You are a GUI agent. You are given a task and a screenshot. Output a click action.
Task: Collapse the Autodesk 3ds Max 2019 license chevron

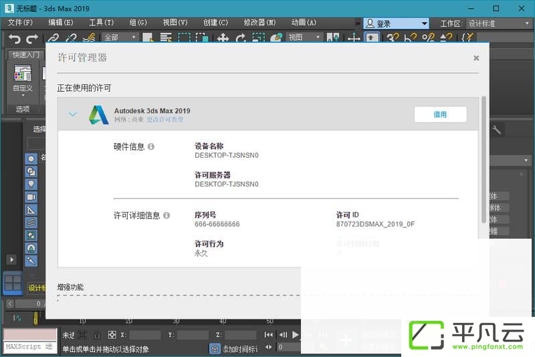tap(73, 114)
